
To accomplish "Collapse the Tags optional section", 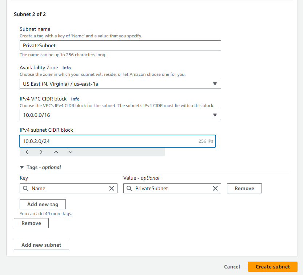I will (22, 167).
